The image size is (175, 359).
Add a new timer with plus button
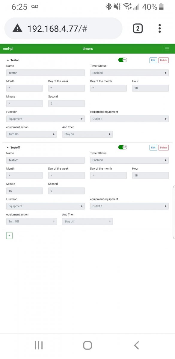point(9,235)
